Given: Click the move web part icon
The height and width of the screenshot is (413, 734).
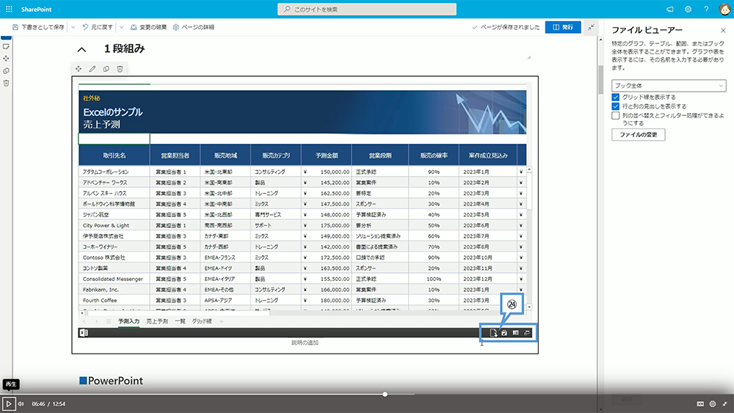Looking at the screenshot, I should tap(79, 69).
